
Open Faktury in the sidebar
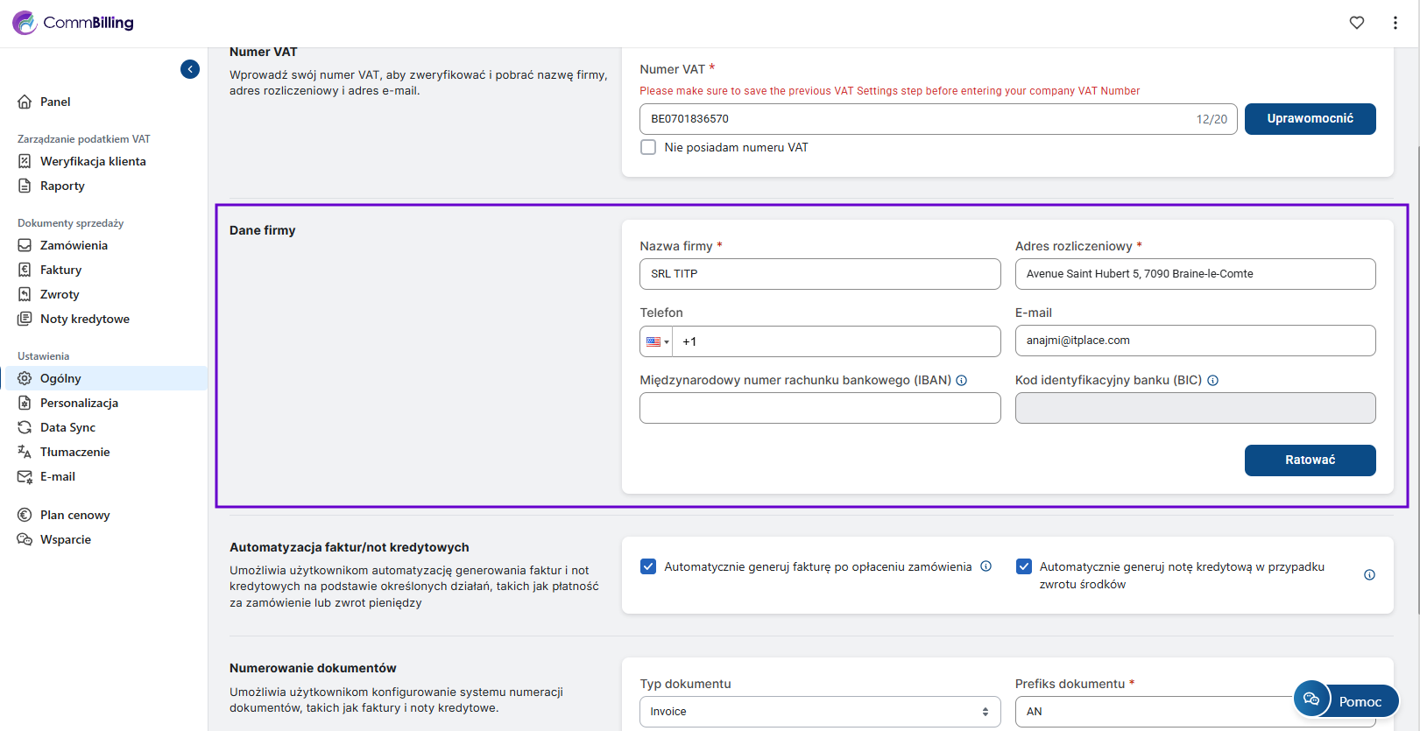pyautogui.click(x=60, y=270)
